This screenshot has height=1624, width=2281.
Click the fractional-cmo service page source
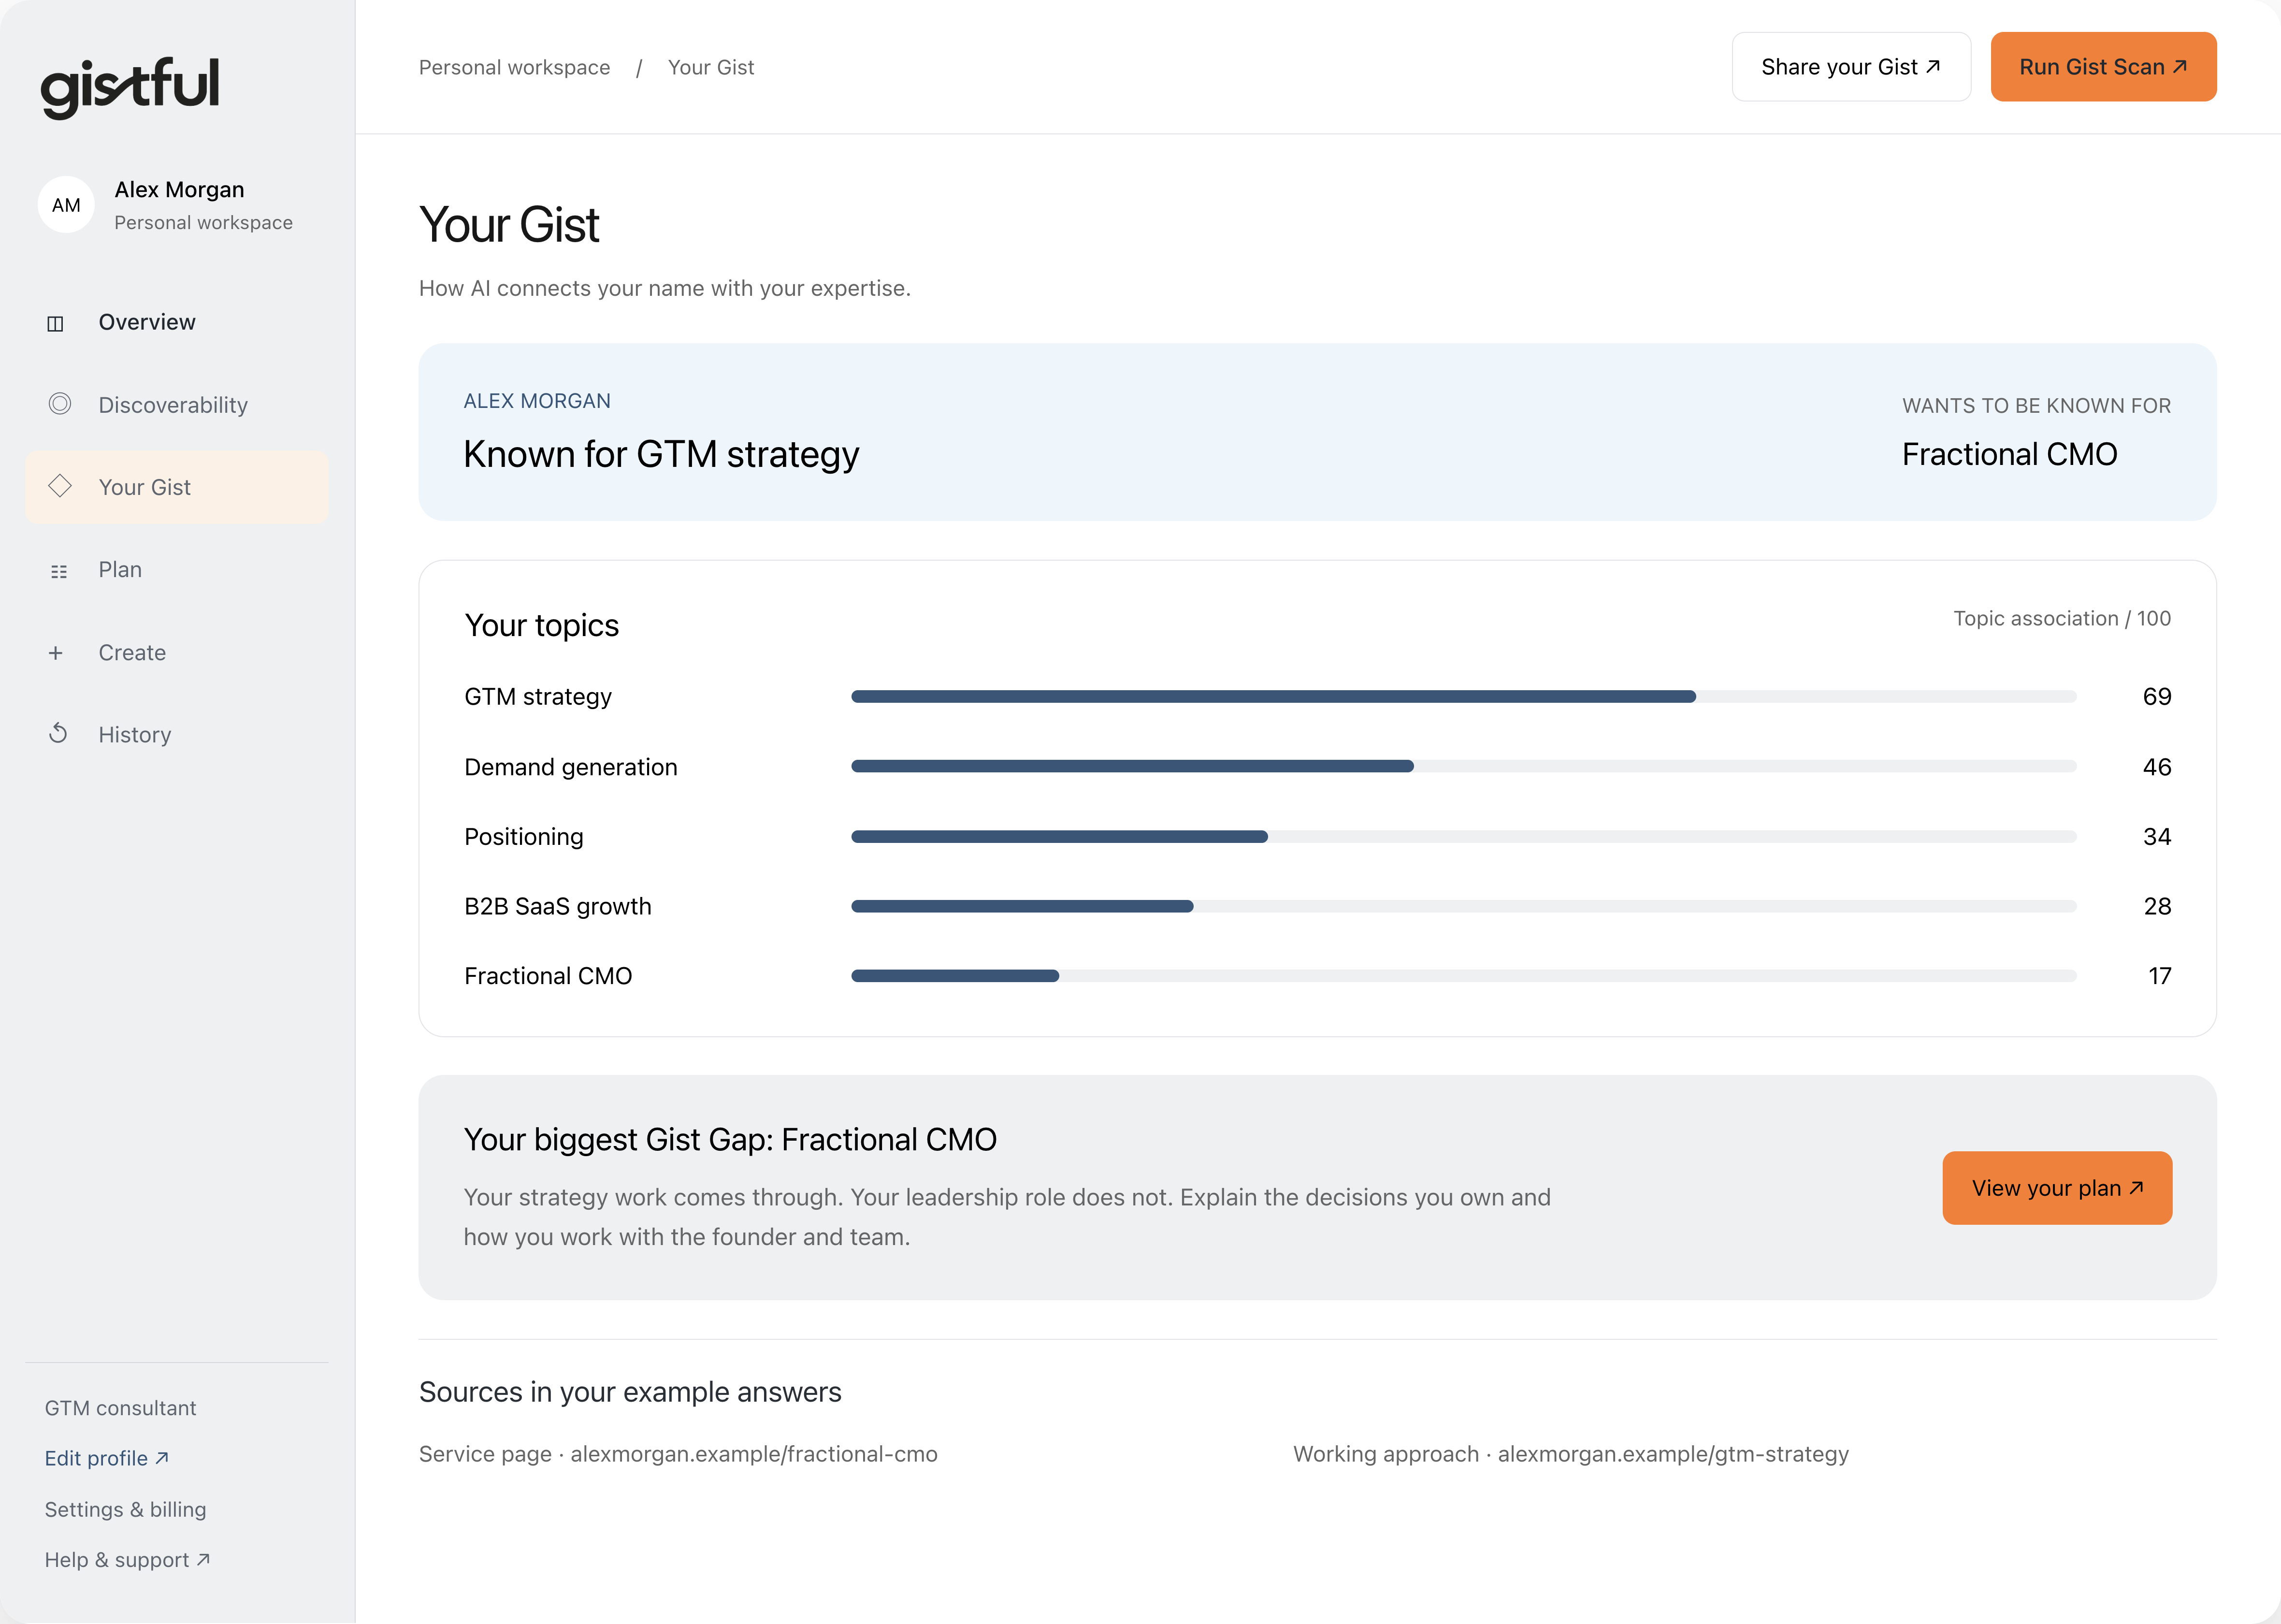click(x=678, y=1454)
